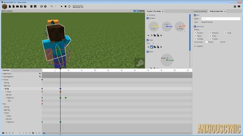Collapse the Bend section

click(148, 52)
